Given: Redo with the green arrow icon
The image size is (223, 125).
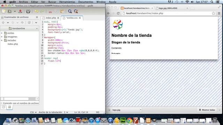Looking at the screenshot, I should (42, 11).
